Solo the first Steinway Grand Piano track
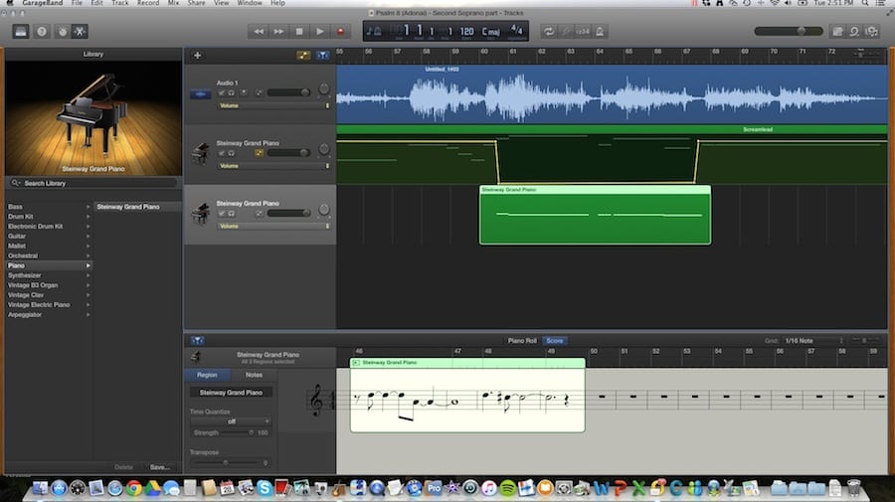 tap(231, 153)
